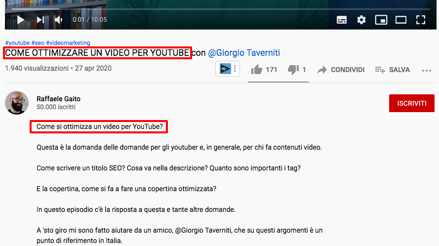The width and height of the screenshot is (439, 246).
Task: Open more actions ellipsis menu
Action: [426, 71]
